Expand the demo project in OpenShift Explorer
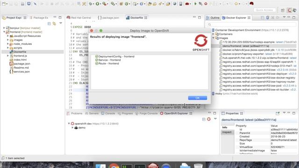The width and height of the screenshot is (299, 168). tap(72, 127)
